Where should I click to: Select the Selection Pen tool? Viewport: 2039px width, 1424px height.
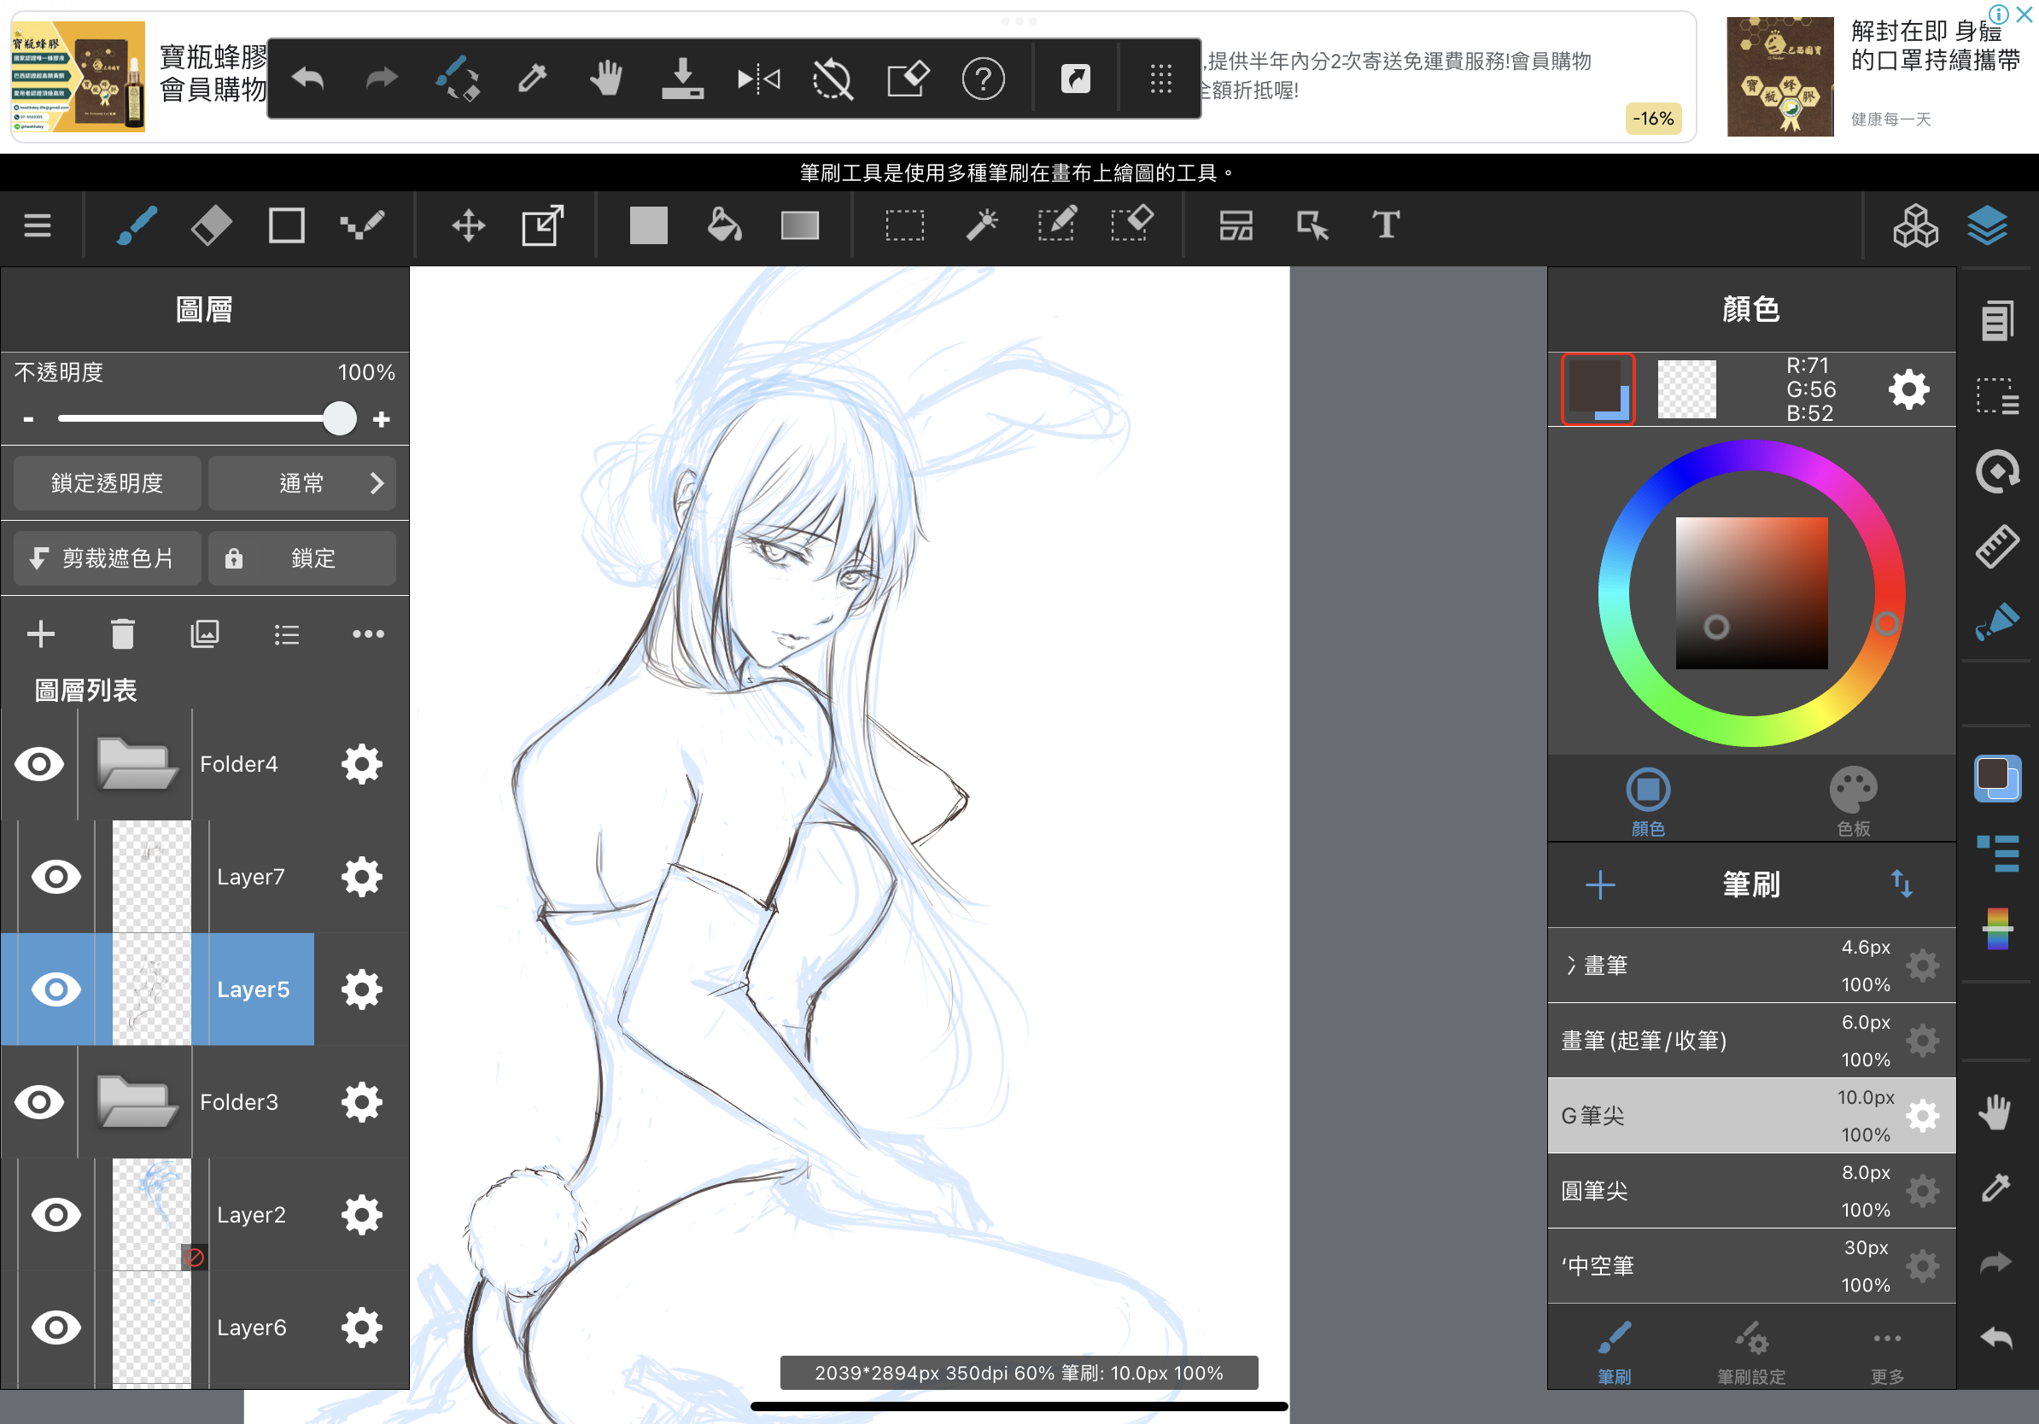pyautogui.click(x=1057, y=225)
